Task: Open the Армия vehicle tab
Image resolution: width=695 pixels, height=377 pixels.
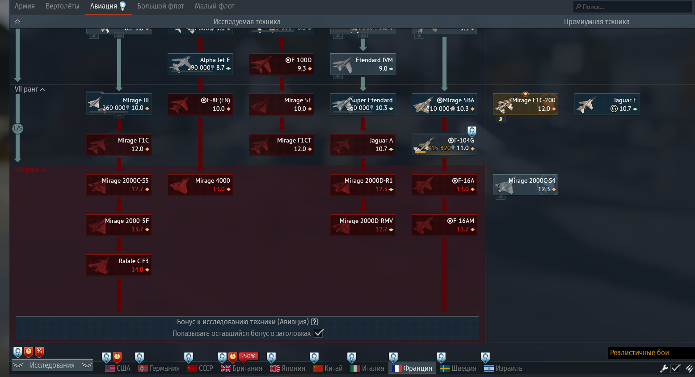Action: [25, 6]
